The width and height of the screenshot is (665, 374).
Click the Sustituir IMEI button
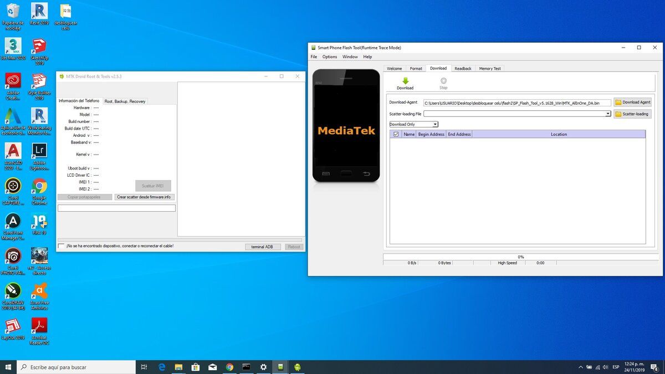153,186
